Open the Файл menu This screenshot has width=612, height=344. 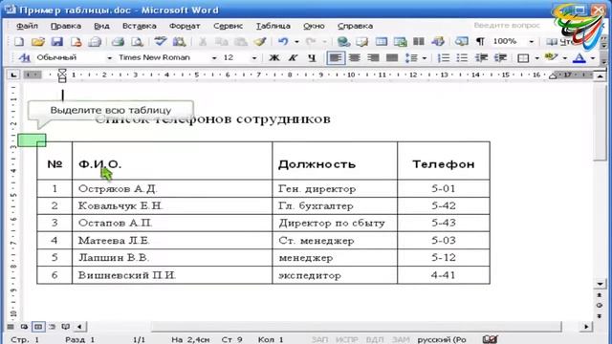(27, 26)
